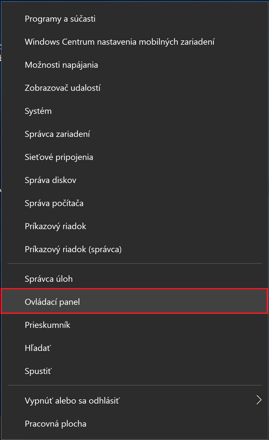This screenshot has height=440, width=269.
Task: Launch Zobrazovač udalostí
Action: pos(134,88)
